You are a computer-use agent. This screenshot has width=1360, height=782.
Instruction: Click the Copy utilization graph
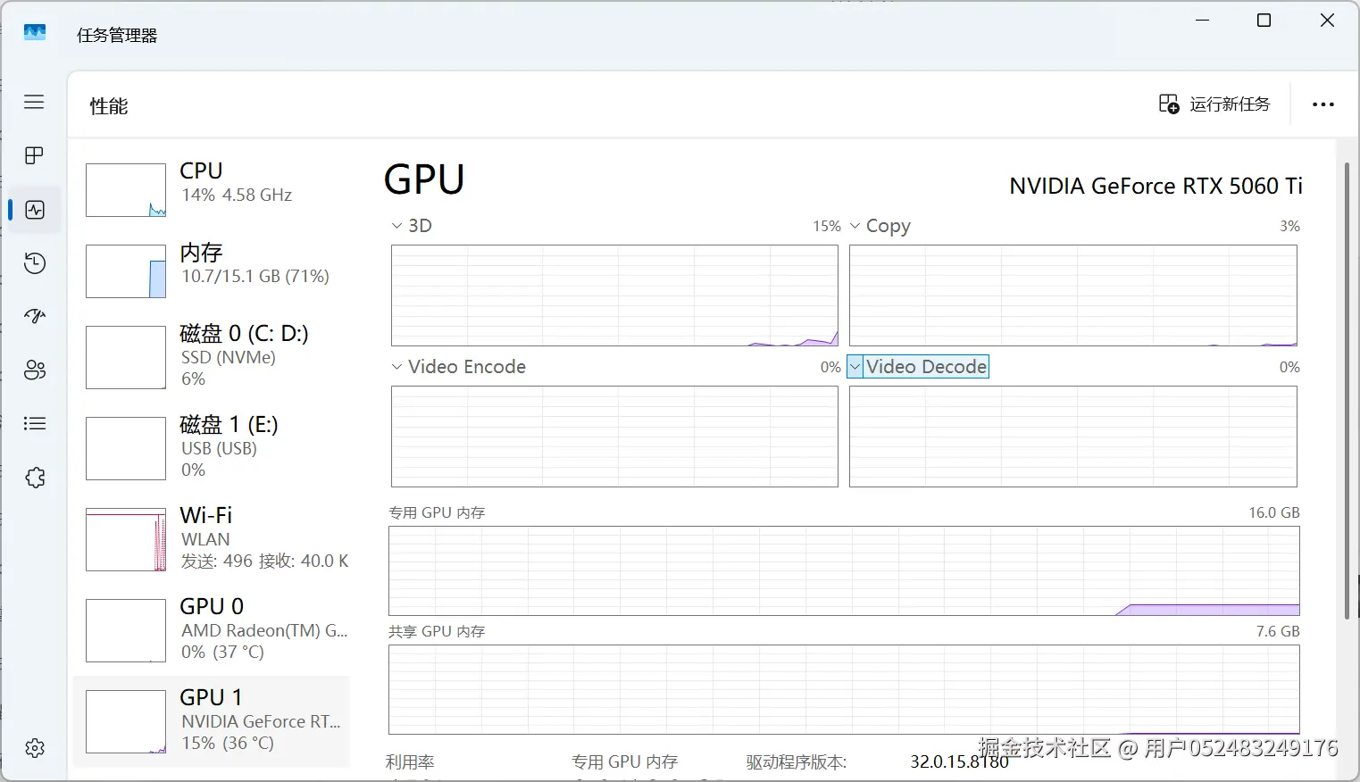[1073, 295]
